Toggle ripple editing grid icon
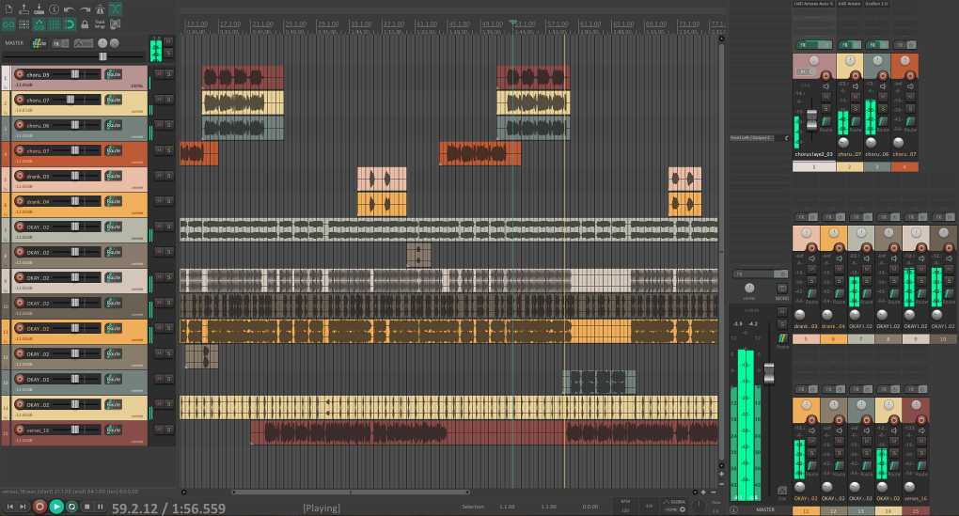The image size is (959, 516). click(24, 24)
